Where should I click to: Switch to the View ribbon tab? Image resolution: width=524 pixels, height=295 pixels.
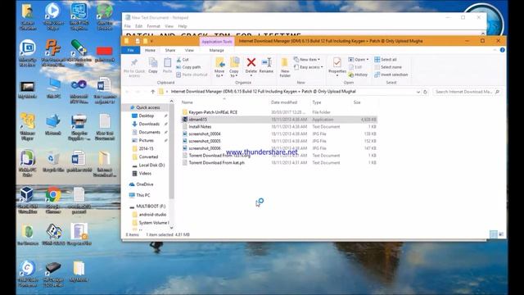189,50
